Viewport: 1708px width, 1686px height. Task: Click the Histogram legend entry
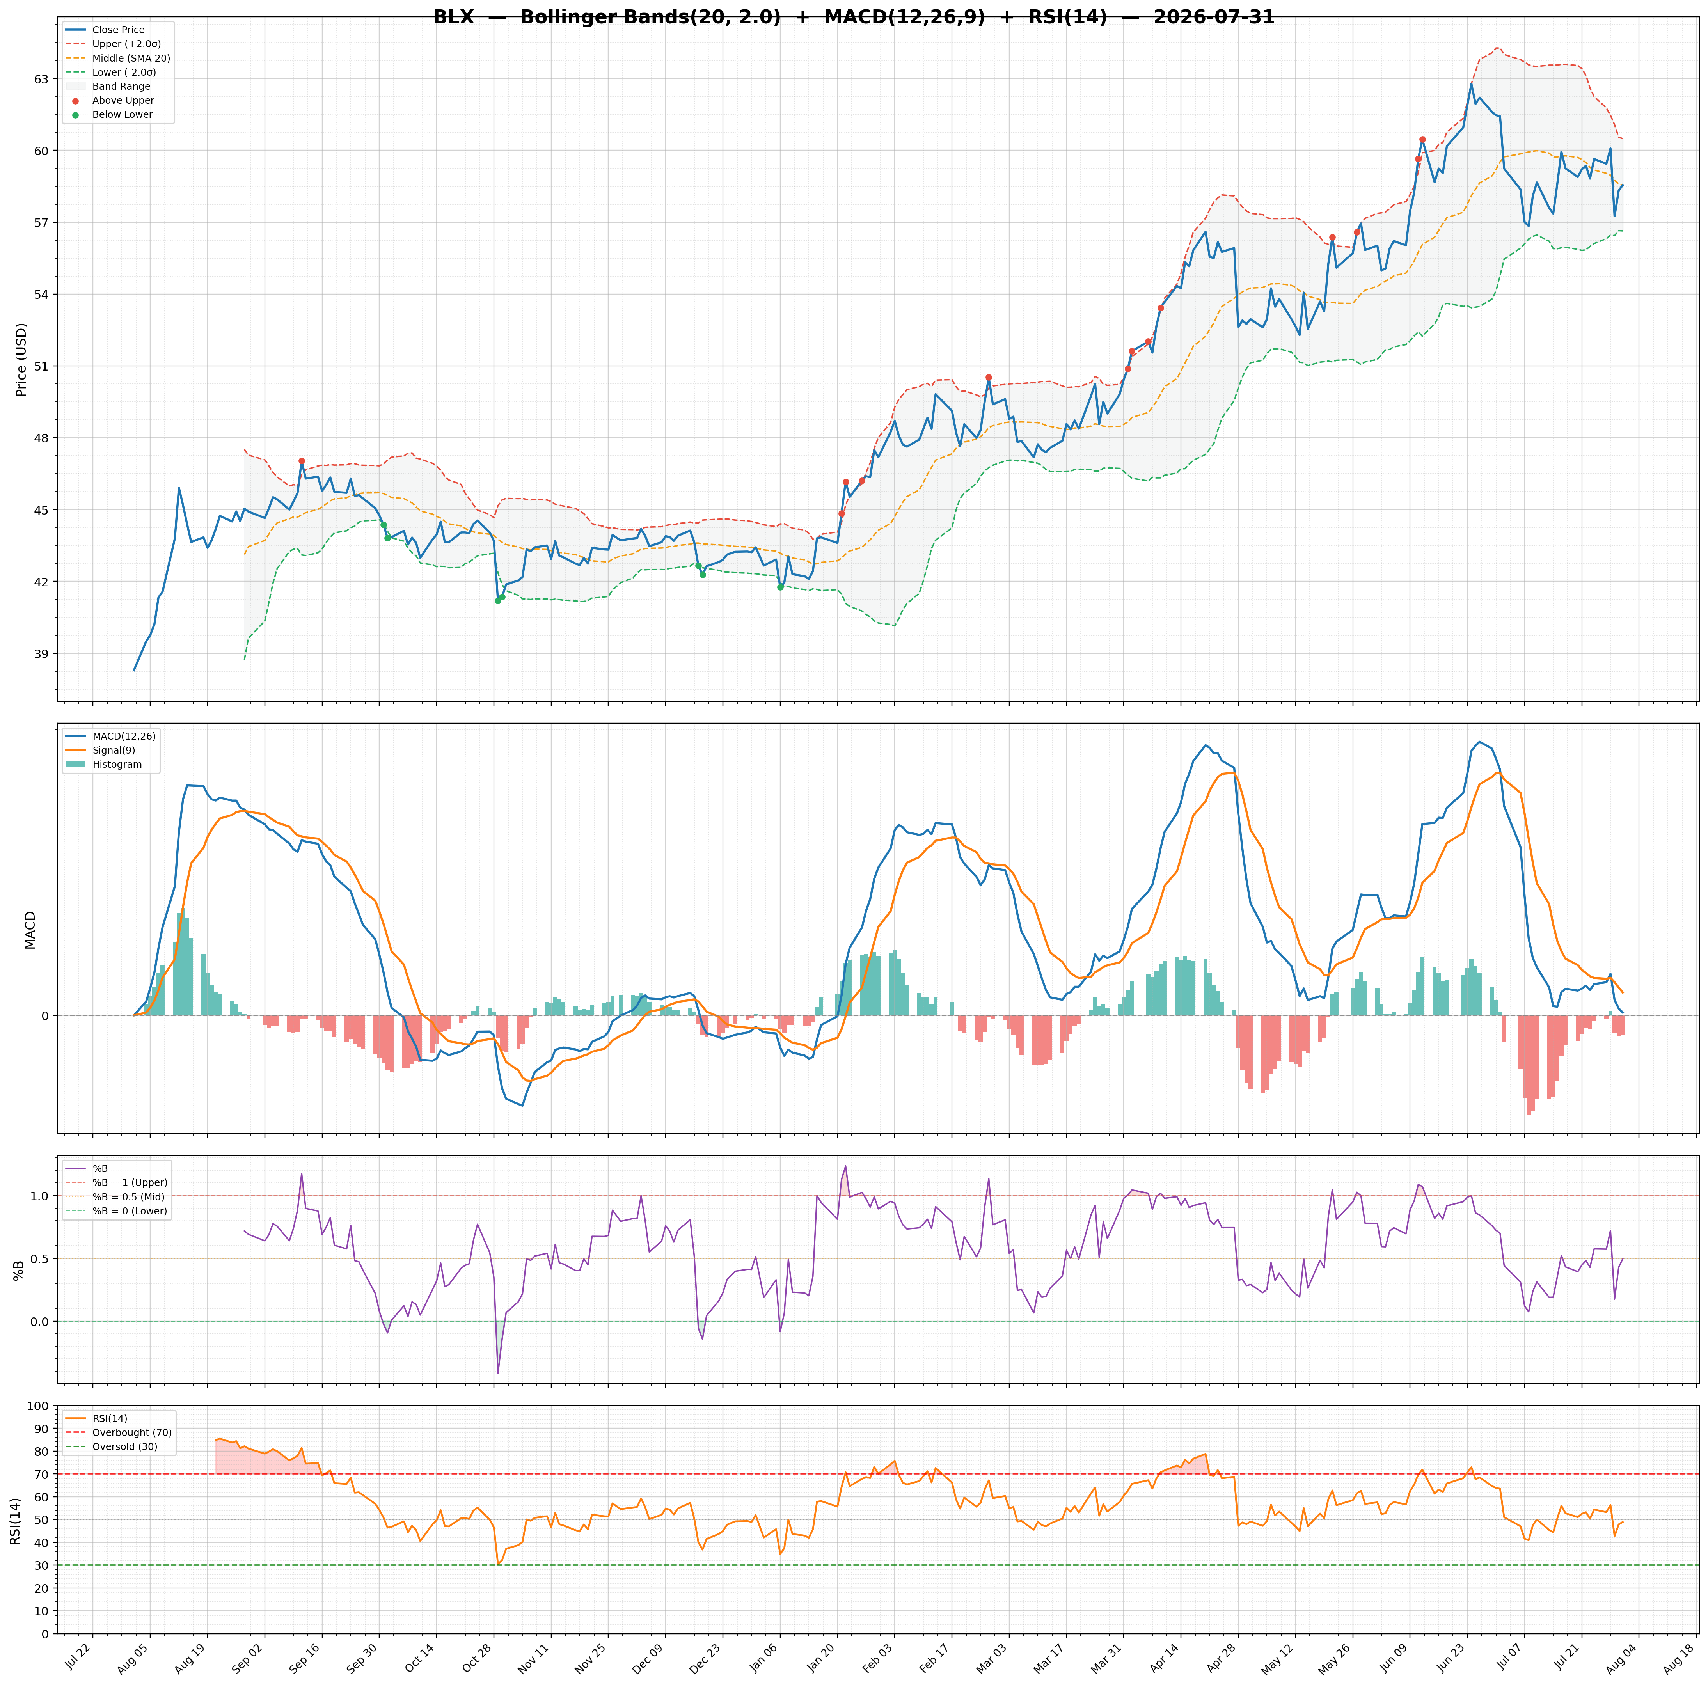coord(103,765)
